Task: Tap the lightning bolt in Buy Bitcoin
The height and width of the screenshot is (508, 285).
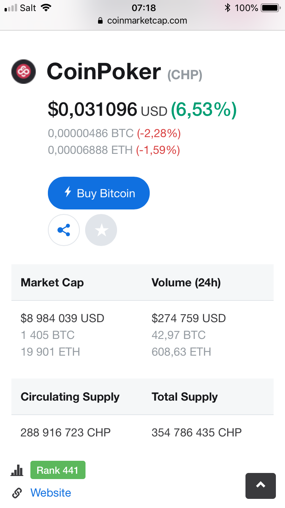Action: [x=68, y=192]
